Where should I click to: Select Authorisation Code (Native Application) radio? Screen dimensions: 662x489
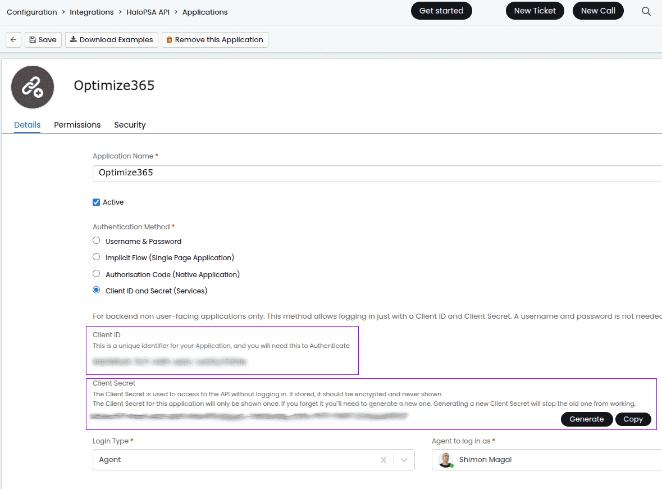96,274
